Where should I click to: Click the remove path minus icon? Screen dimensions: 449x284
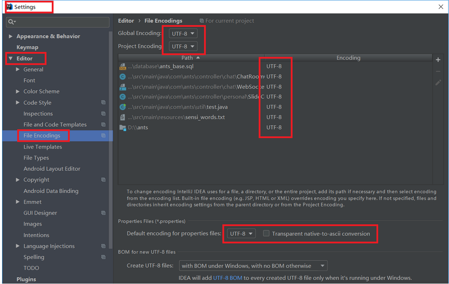tap(438, 71)
